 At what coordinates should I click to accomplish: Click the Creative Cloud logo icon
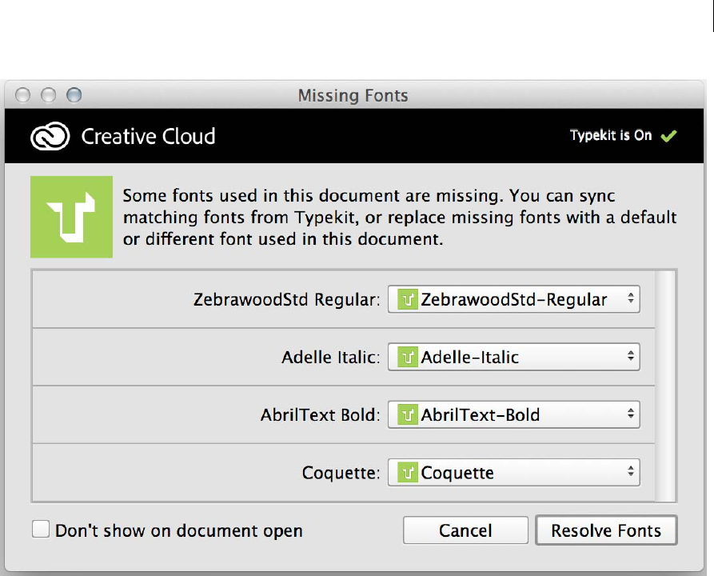51,136
